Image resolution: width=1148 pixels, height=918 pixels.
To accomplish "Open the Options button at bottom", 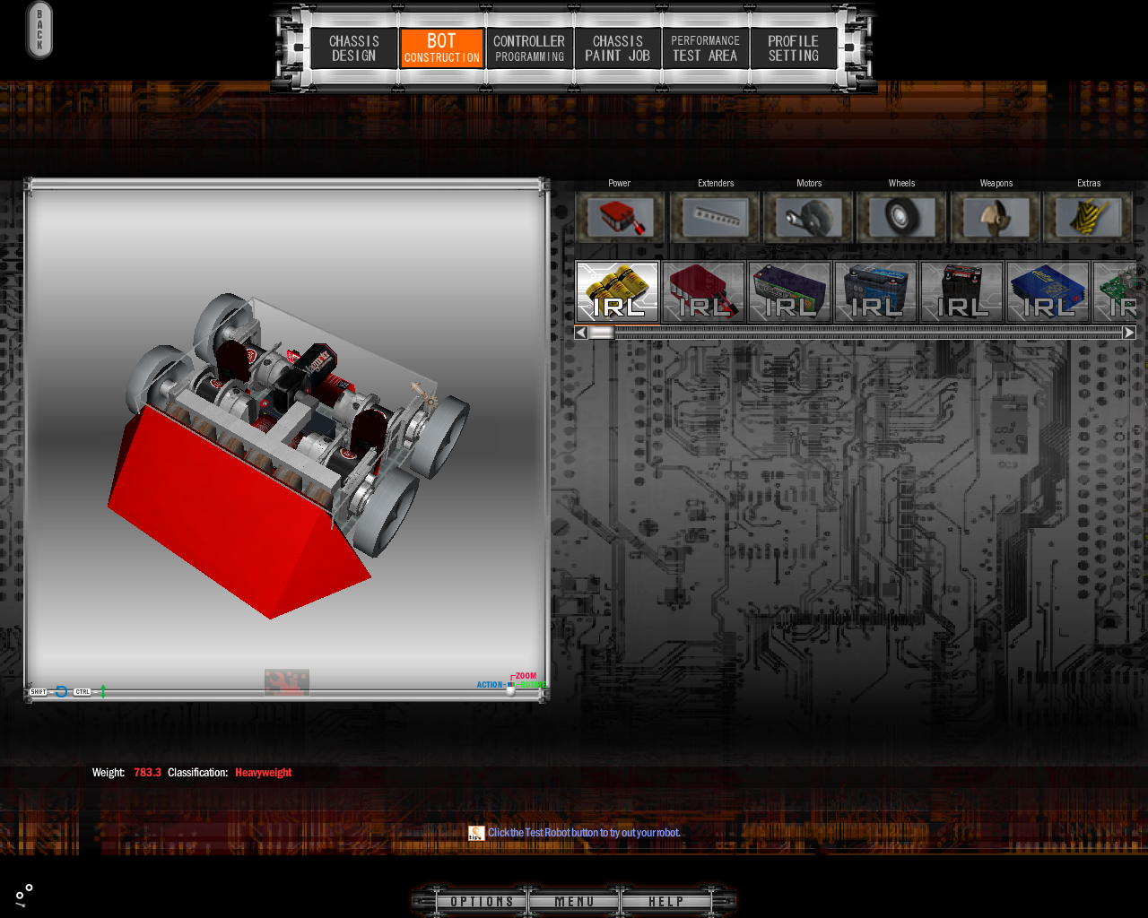I will [483, 902].
